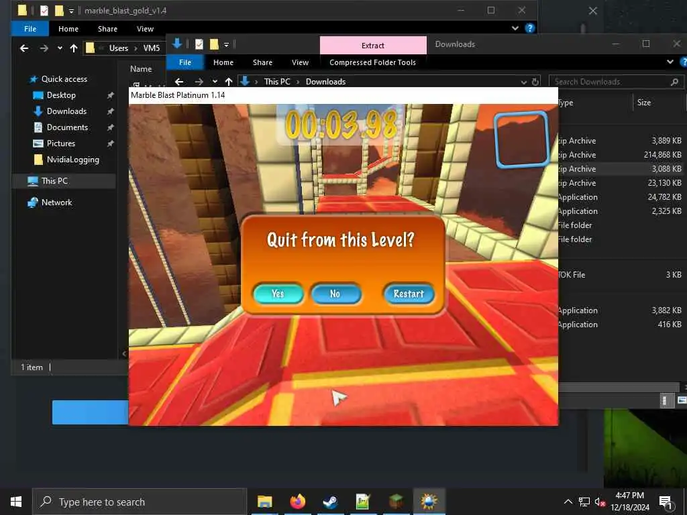Screen dimensions: 687x515
Task: Open Home tab in Downloads window
Action: (x=223, y=62)
